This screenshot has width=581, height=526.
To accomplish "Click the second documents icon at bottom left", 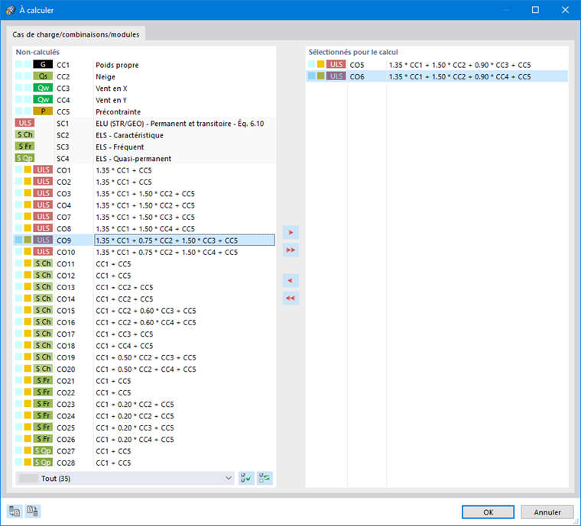I will click(x=33, y=511).
